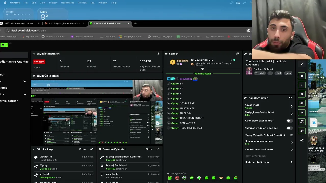The image size is (326, 183).
Task: Click the wrench toolbar icon
Action: [302, 131]
